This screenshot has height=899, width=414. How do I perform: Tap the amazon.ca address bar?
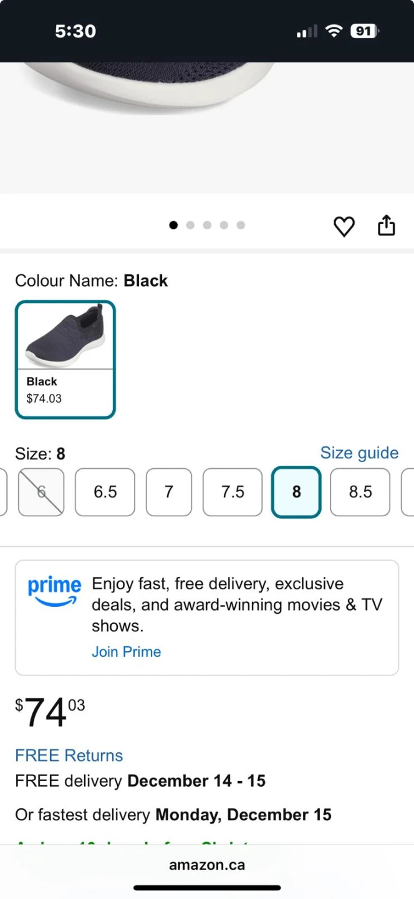pyautogui.click(x=207, y=865)
